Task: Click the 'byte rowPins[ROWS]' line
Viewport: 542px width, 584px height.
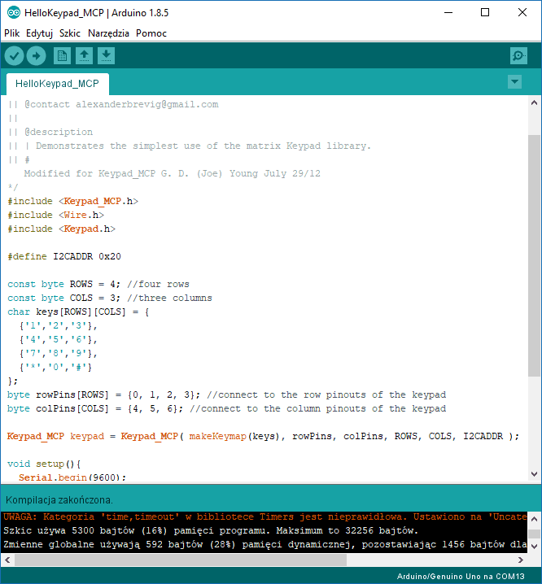Action: click(226, 394)
